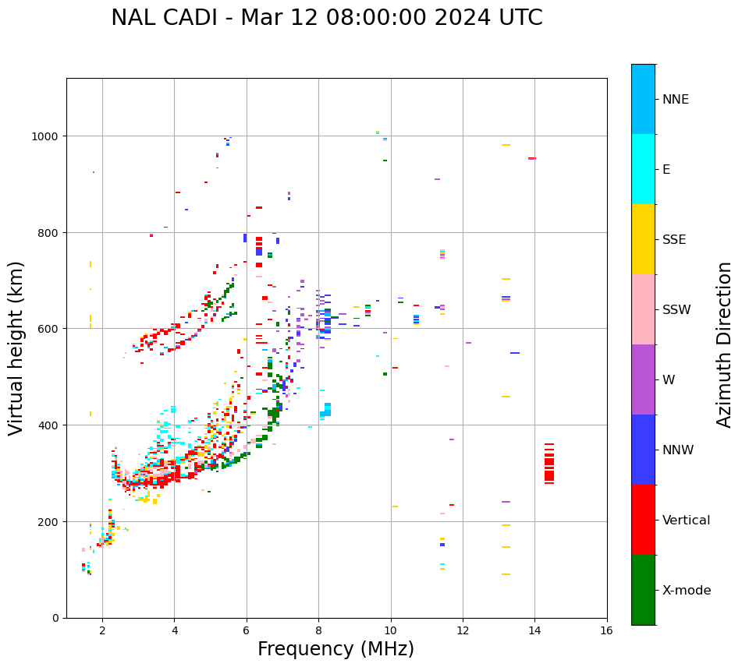The width and height of the screenshot is (742, 667).
Task: Pick the yellow SSE colorbar segment
Action: (x=643, y=239)
